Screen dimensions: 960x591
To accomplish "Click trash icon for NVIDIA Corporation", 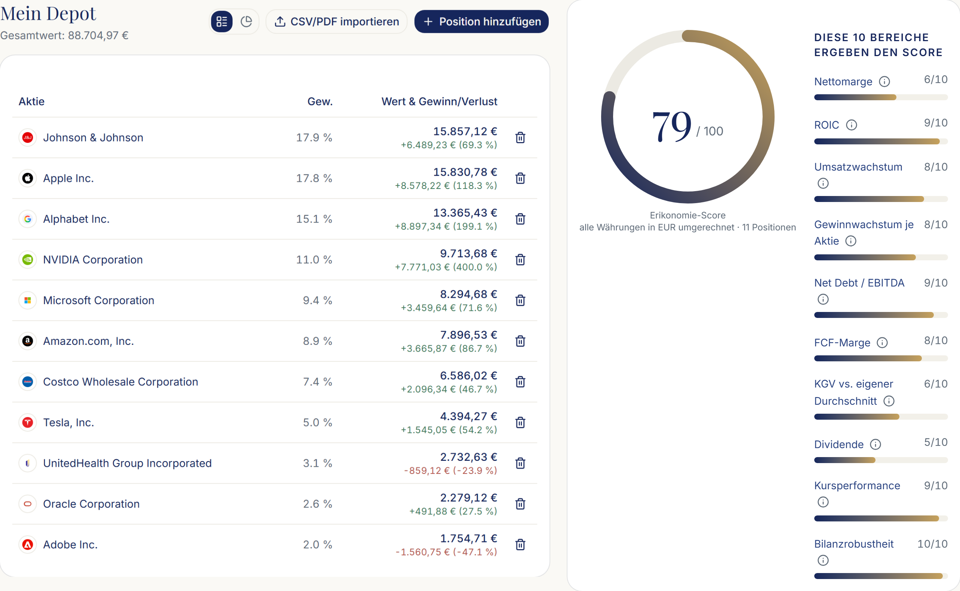I will pyautogui.click(x=520, y=260).
